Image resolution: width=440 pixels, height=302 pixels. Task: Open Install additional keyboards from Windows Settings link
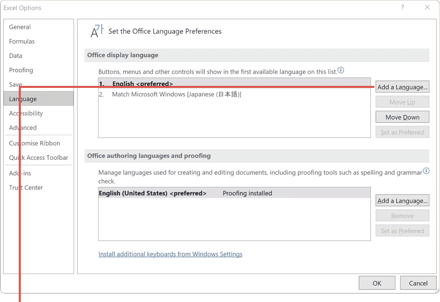[170, 254]
